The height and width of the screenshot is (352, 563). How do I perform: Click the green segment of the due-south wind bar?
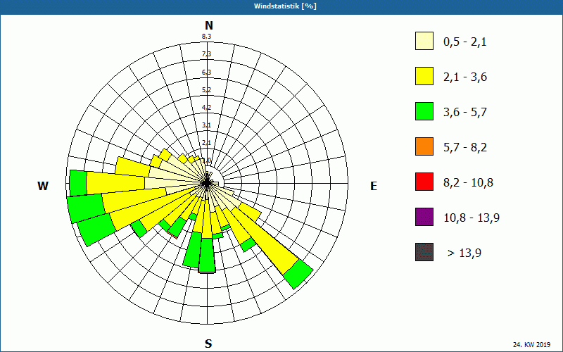(207, 255)
